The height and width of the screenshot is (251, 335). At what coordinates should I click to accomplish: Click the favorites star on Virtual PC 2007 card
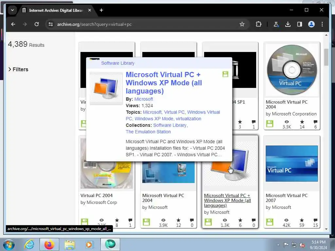(x=302, y=220)
